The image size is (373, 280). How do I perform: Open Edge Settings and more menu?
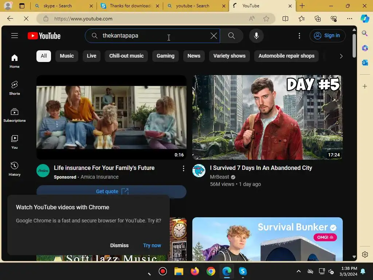coord(349,19)
